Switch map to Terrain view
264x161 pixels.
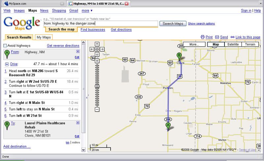250,44
